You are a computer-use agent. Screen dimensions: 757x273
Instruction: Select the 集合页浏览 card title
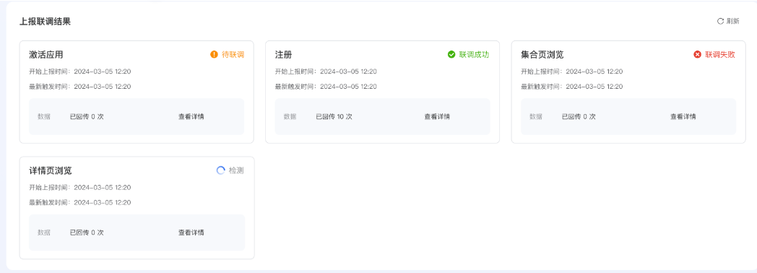click(x=542, y=54)
